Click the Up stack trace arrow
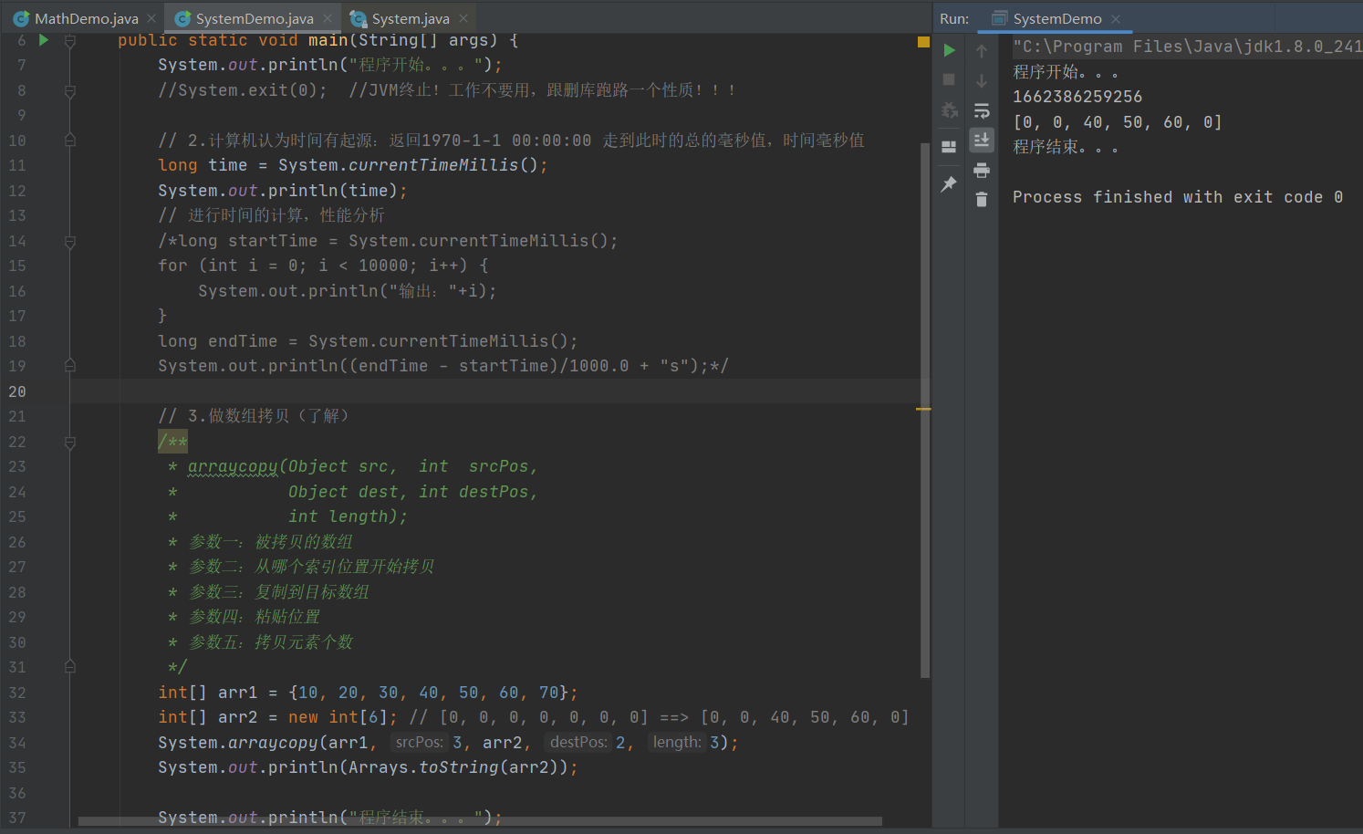The image size is (1363, 834). [x=982, y=51]
